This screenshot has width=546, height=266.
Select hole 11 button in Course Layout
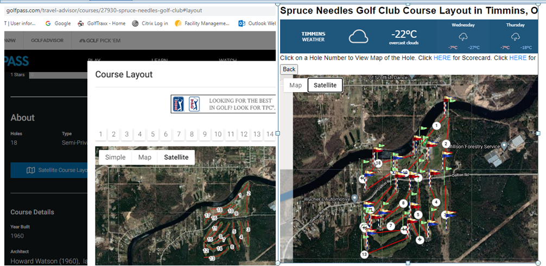tap(231, 134)
